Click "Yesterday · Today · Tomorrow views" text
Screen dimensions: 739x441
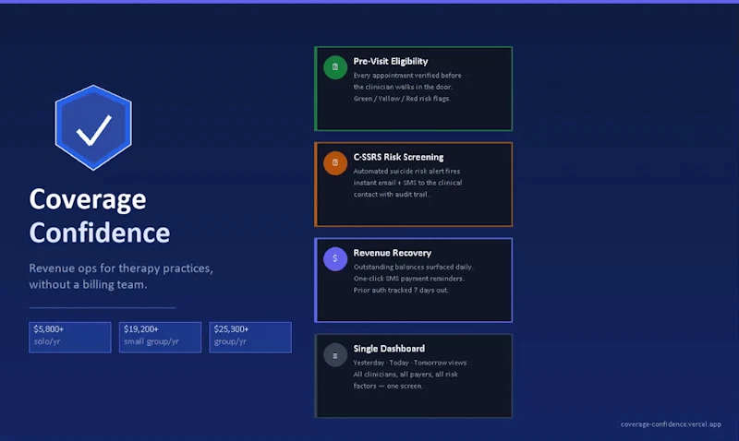(x=410, y=363)
